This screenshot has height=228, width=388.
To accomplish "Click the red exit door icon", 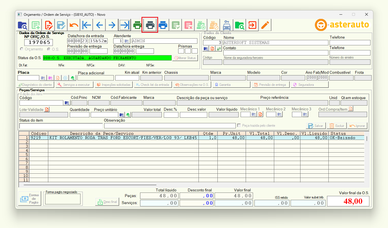I will 252,25.
